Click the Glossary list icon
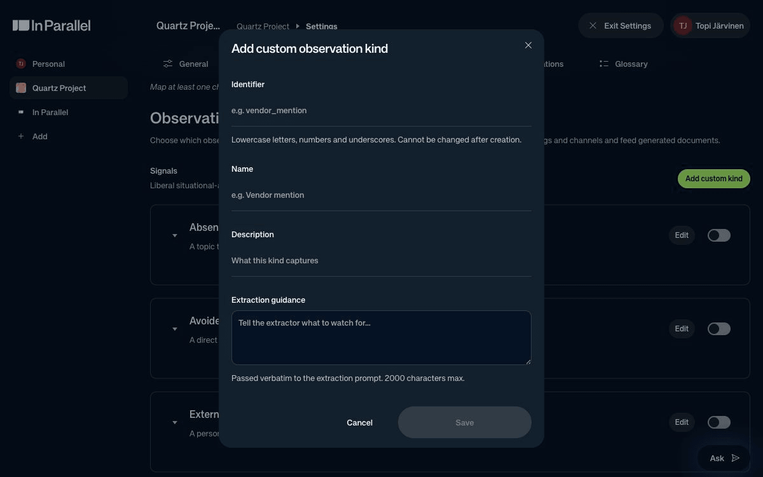763x477 pixels. (604, 64)
